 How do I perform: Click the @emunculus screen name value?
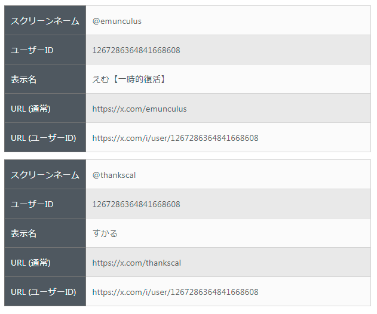pos(117,21)
